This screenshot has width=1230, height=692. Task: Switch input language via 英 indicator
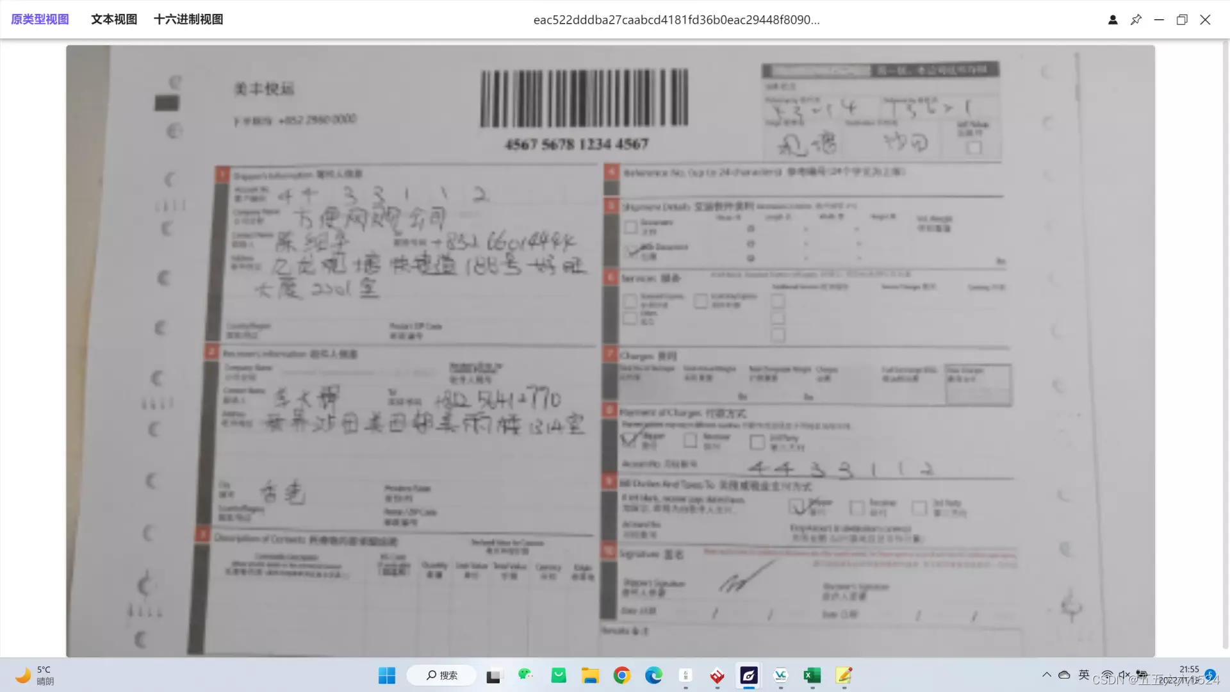(1084, 675)
